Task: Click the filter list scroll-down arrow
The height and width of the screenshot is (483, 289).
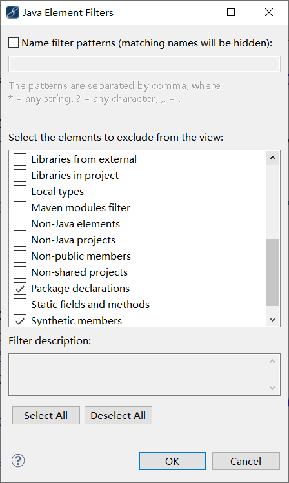Action: pos(272,319)
